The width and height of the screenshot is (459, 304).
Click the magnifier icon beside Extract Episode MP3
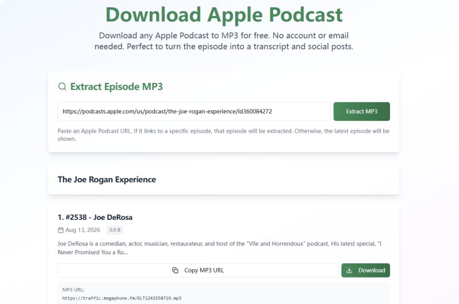62,86
